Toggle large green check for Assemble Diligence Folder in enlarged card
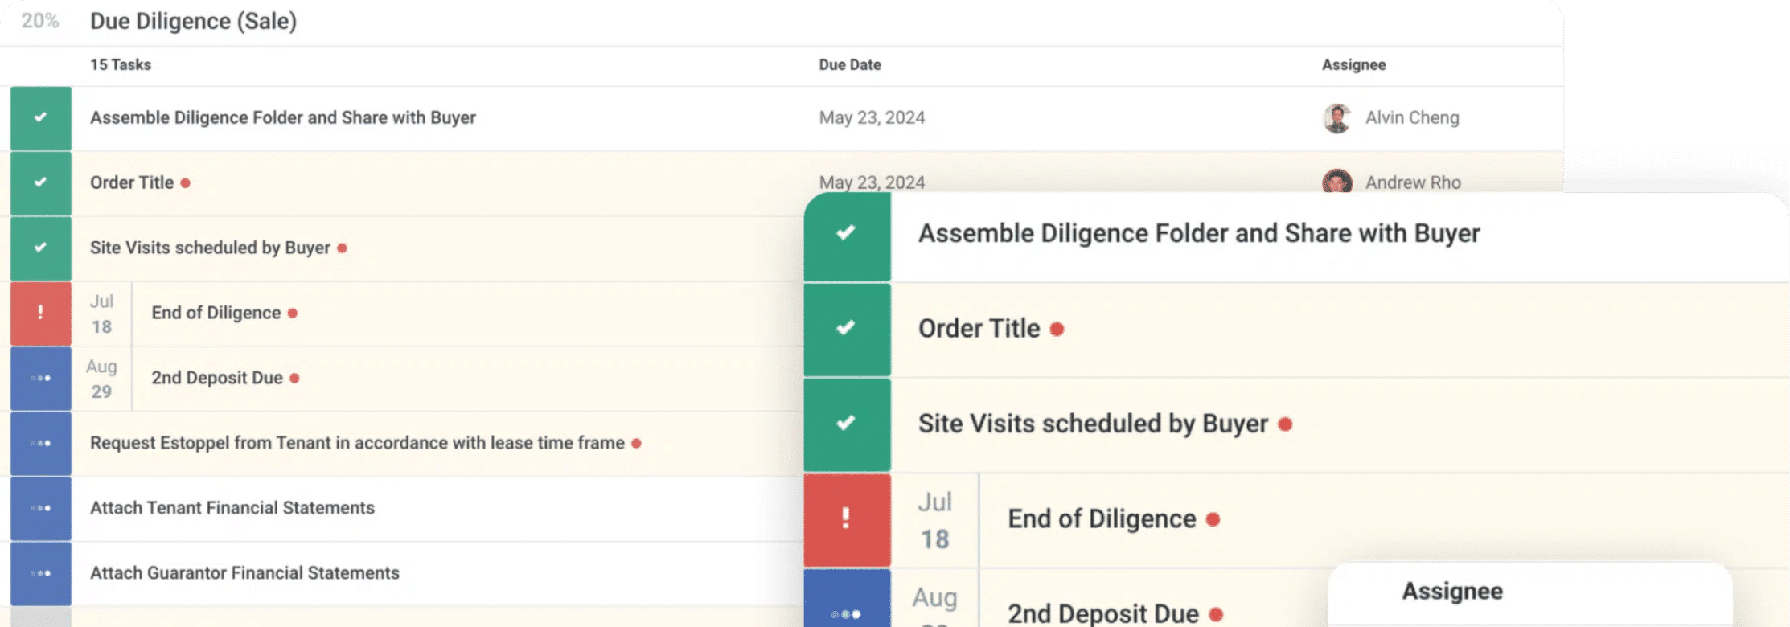 click(847, 236)
